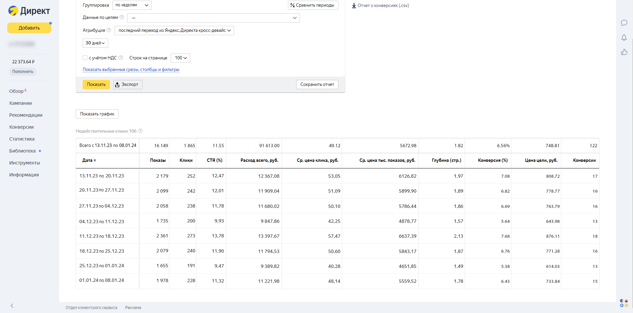633x313 pixels.
Task: Click the Yandex Direct logo
Action: (x=29, y=11)
